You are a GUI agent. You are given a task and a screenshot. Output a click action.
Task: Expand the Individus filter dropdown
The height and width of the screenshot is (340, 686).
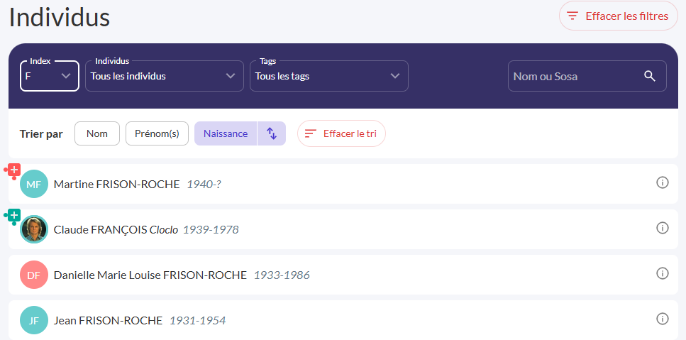tap(164, 76)
